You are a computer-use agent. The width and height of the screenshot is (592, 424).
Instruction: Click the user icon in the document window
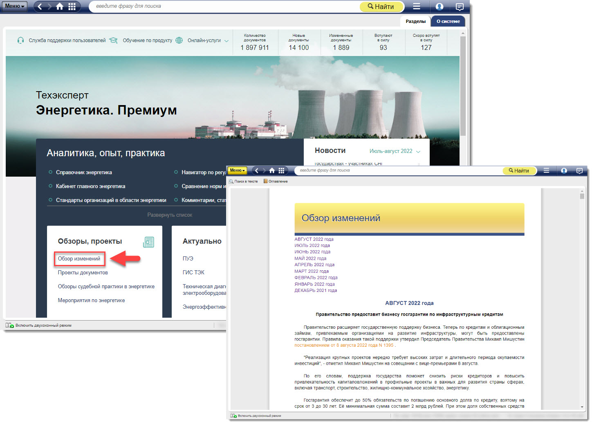(564, 171)
